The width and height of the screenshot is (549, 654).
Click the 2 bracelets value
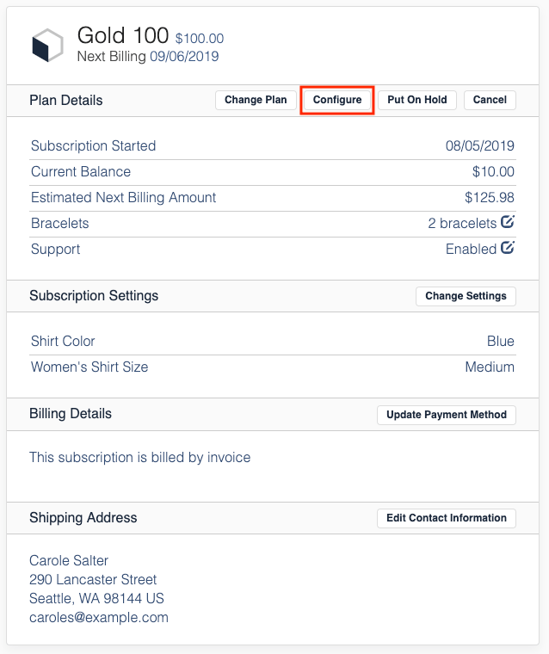[462, 223]
